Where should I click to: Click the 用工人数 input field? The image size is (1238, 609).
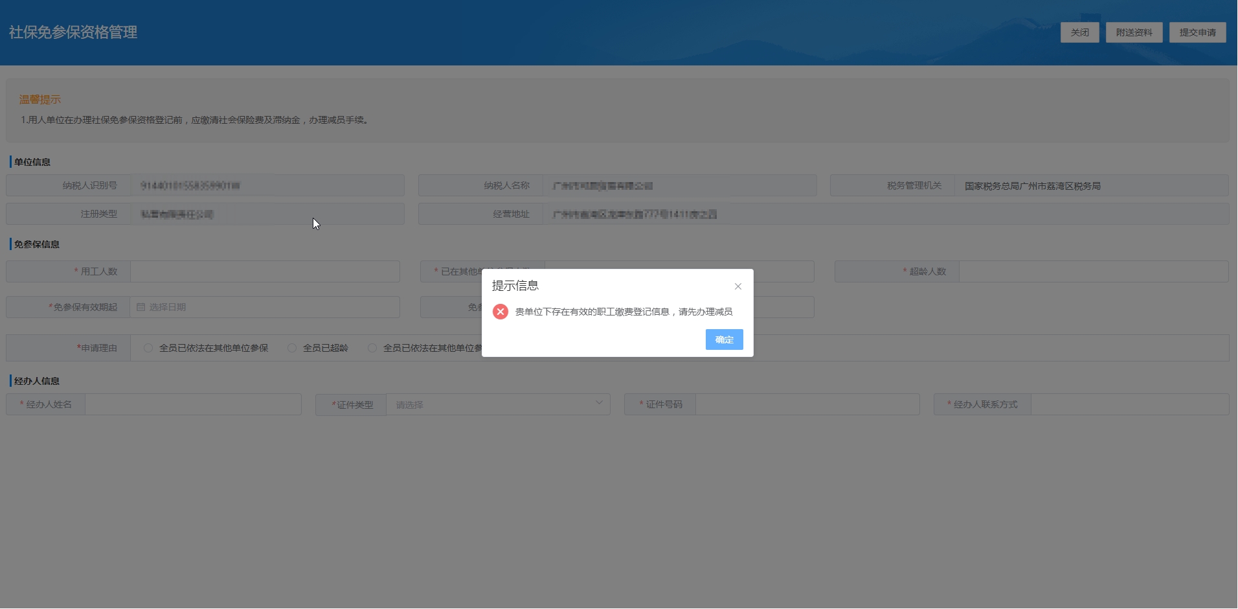coord(265,271)
